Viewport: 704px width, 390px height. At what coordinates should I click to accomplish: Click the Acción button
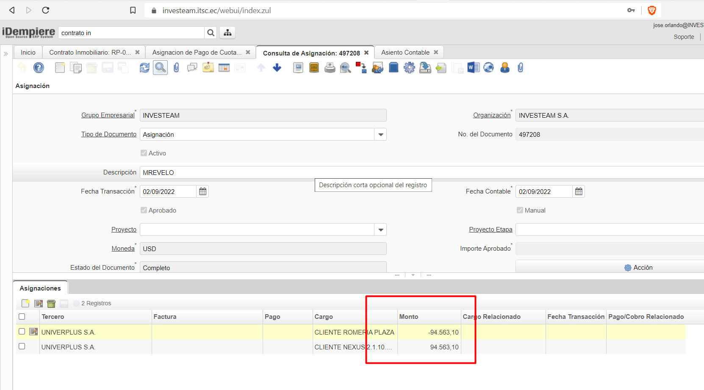tap(638, 268)
